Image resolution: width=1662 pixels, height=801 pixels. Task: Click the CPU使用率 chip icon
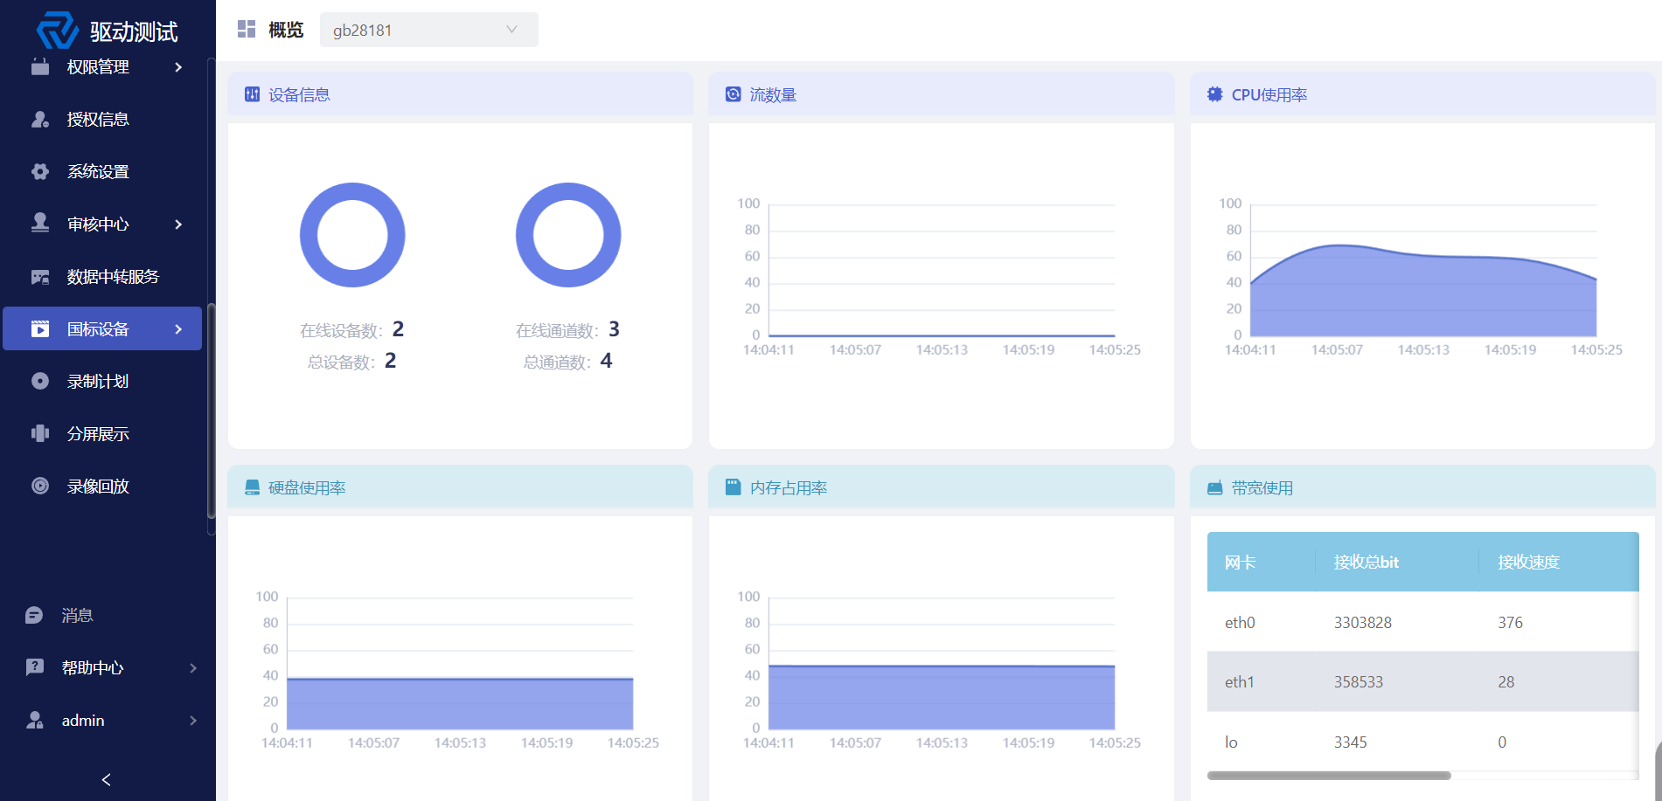[x=1215, y=94]
